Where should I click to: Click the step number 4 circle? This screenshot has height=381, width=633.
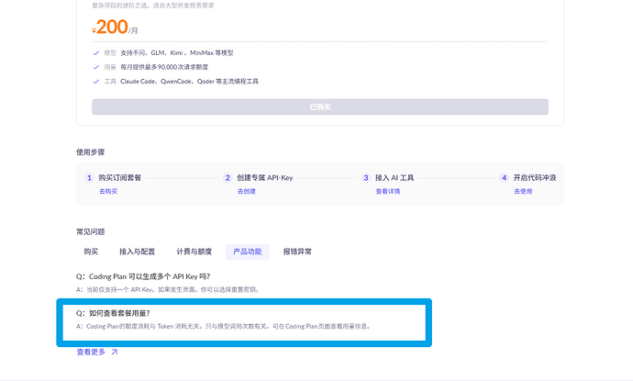tap(504, 178)
